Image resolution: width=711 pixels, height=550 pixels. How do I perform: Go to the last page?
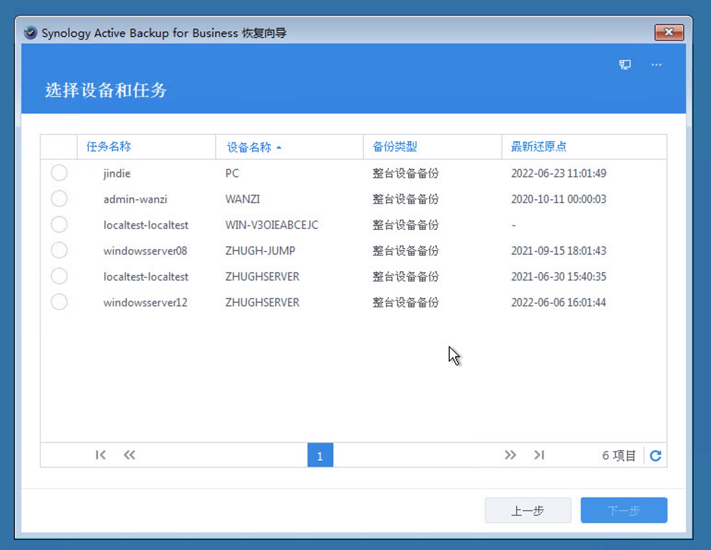[x=539, y=455]
